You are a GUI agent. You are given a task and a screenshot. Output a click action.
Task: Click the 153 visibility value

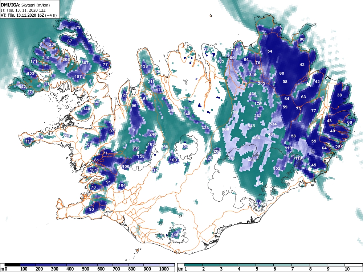tap(30, 73)
